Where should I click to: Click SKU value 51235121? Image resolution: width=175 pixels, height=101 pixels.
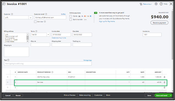[x=72, y=77]
